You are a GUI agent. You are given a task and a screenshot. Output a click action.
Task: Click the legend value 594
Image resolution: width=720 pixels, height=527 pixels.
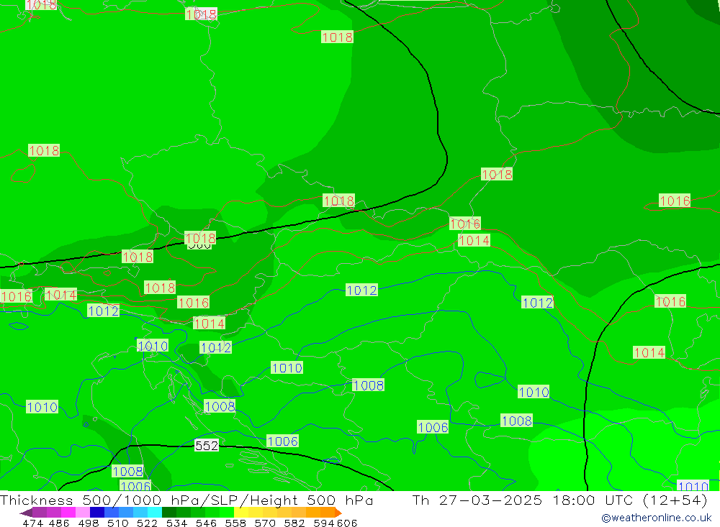[x=323, y=523]
